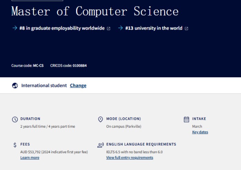This screenshot has width=241, height=170.
Task: Click the external link icon after employability worldwide
Action: coord(109,29)
